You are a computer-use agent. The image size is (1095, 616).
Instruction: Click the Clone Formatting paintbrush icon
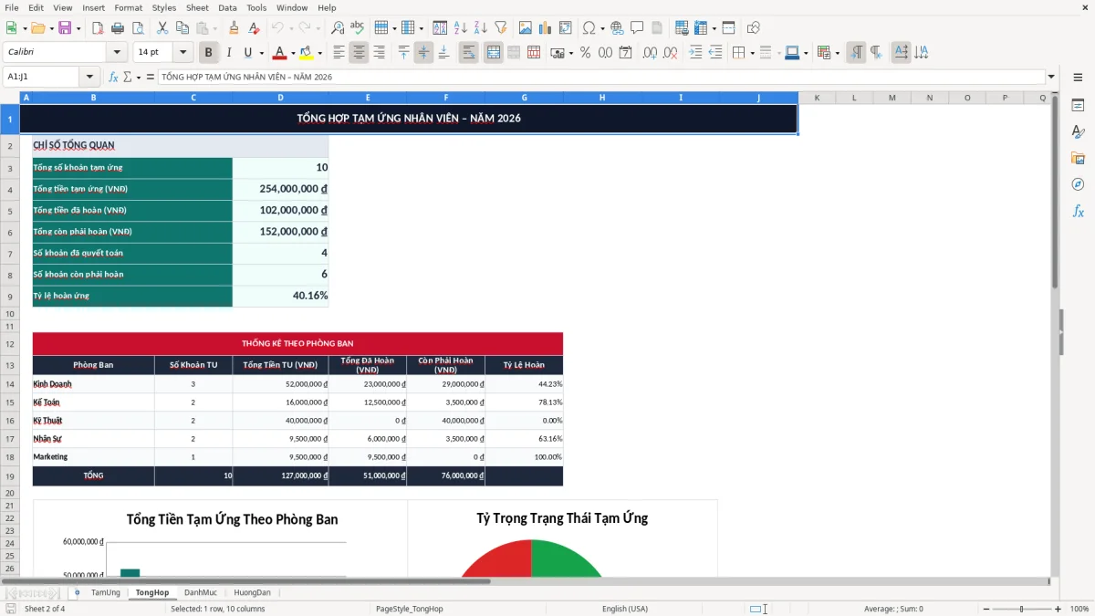click(x=234, y=28)
